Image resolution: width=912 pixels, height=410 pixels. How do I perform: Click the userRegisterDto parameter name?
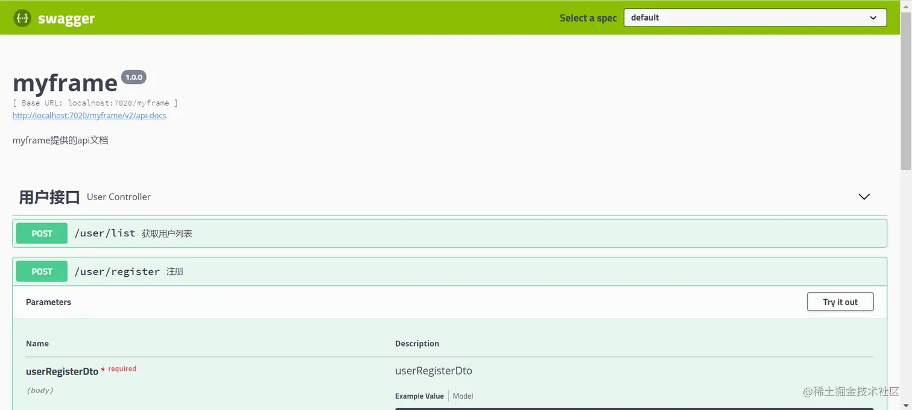click(62, 371)
